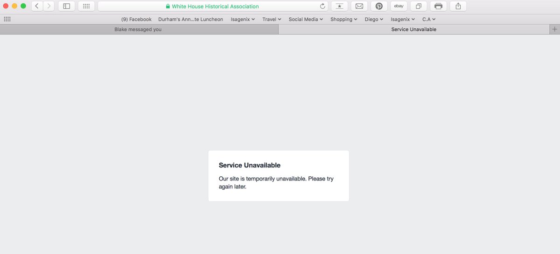Select the Service Unavailable tab
This screenshot has width=560, height=254.
413,29
